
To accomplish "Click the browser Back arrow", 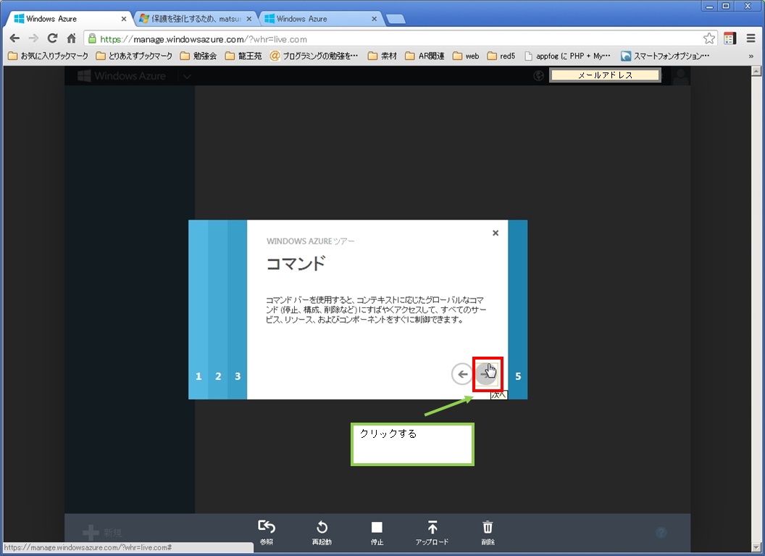I will pos(14,38).
